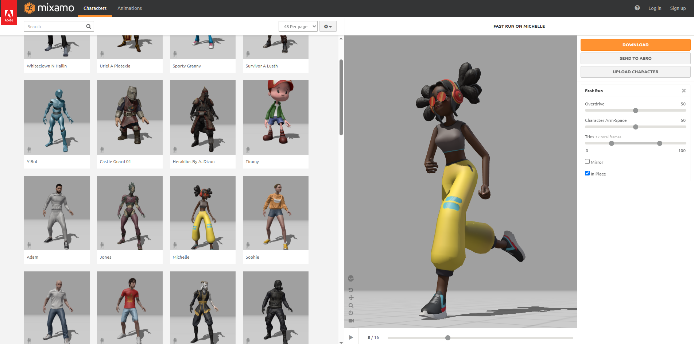
Task: Remove the Fast Run animation with X
Action: coord(684,91)
